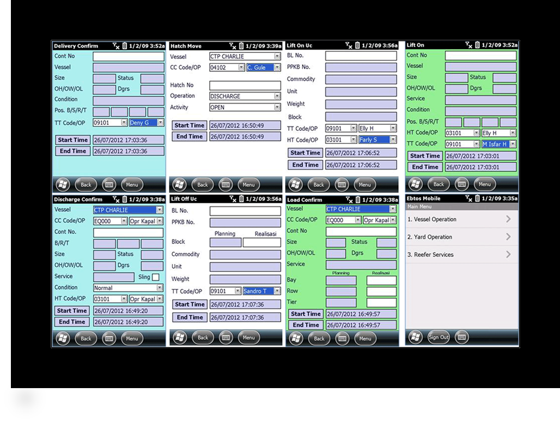Expand Vessel dropdown in Hatch Move screen
This screenshot has width=560, height=423.
(277, 56)
